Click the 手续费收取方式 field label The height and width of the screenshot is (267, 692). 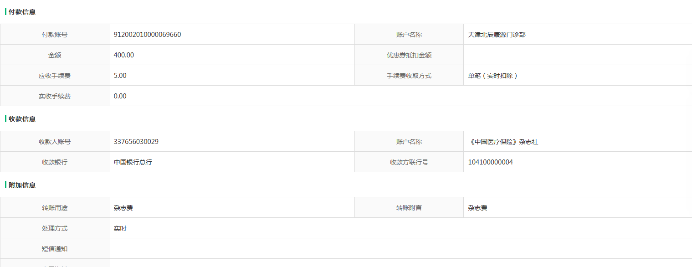tap(409, 76)
